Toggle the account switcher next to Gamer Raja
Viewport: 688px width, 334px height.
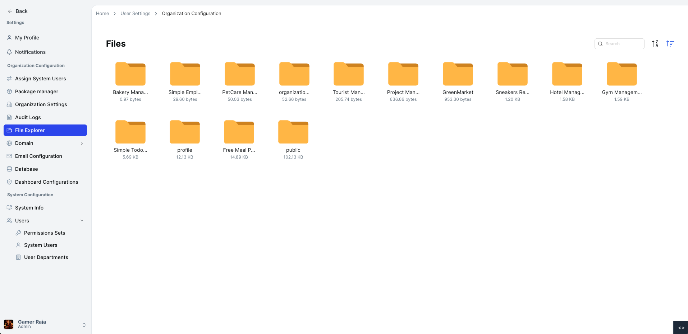(84, 325)
